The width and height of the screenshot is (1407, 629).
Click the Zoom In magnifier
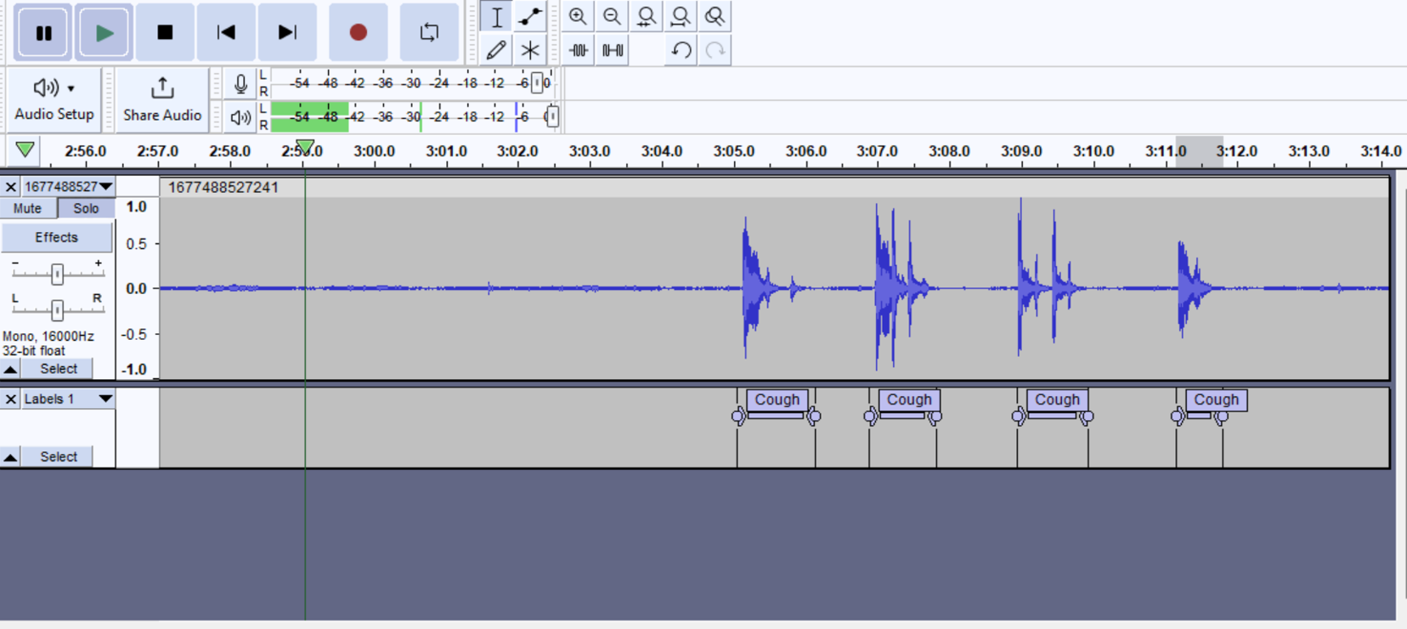(x=578, y=16)
